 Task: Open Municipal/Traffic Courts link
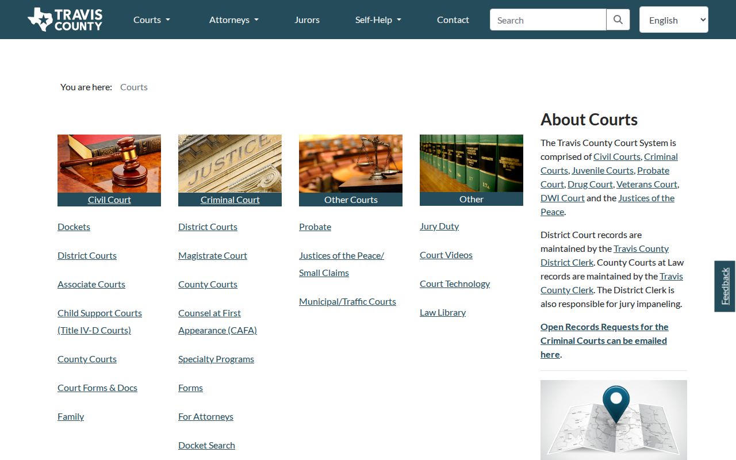coord(347,301)
